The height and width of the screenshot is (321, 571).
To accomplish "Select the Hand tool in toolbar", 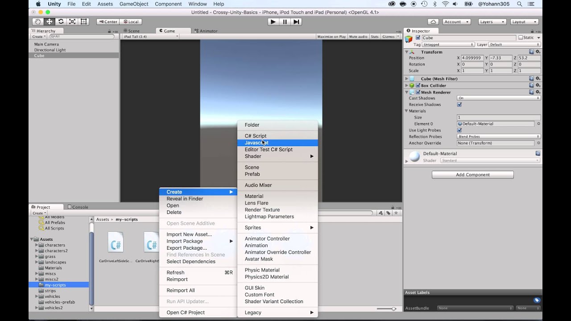I will (38, 21).
